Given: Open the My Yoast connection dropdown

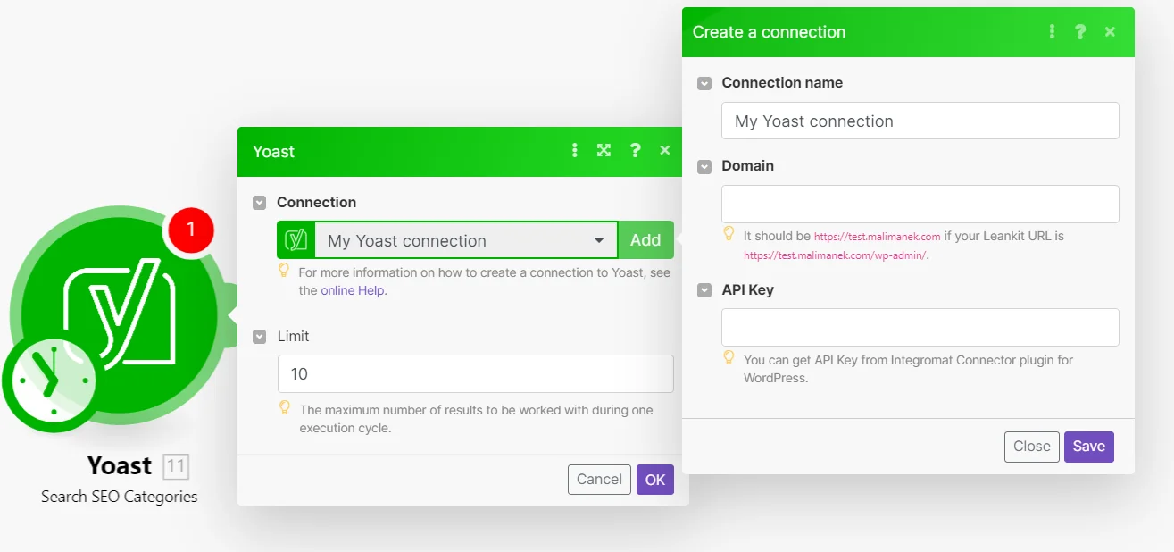Looking at the screenshot, I should 465,240.
